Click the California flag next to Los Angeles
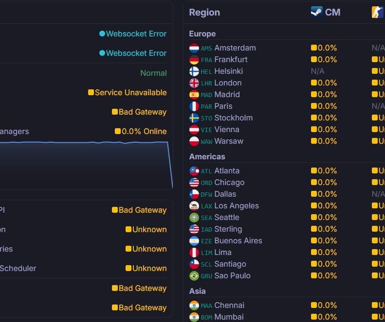The width and height of the screenshot is (385, 322). click(x=194, y=206)
